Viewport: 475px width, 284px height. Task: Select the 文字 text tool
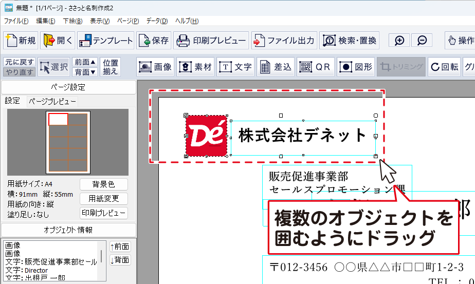pos(235,67)
